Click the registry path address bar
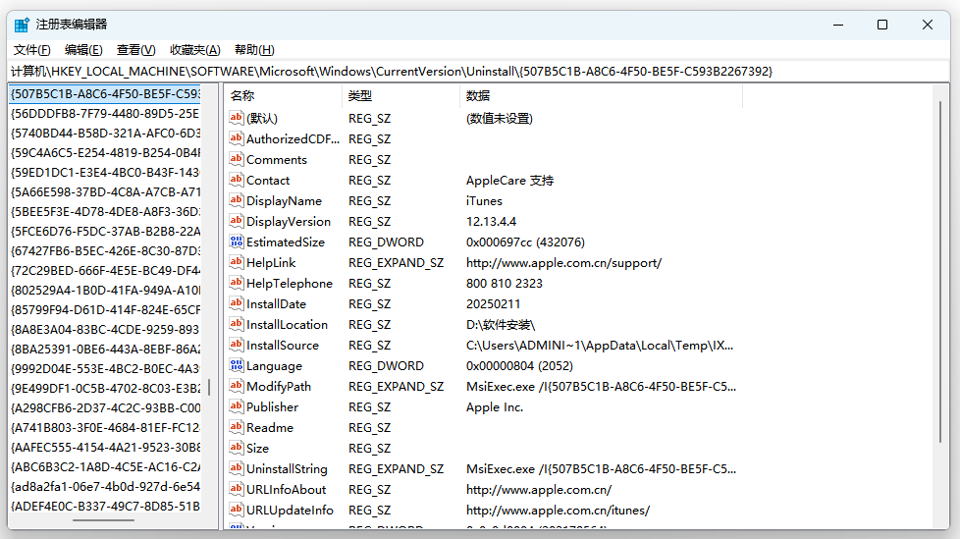This screenshot has height=539, width=960. [x=480, y=72]
